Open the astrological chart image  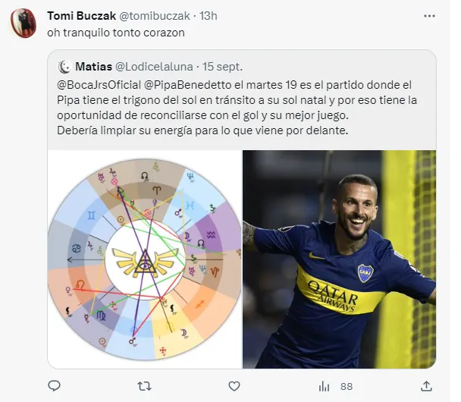point(144,259)
